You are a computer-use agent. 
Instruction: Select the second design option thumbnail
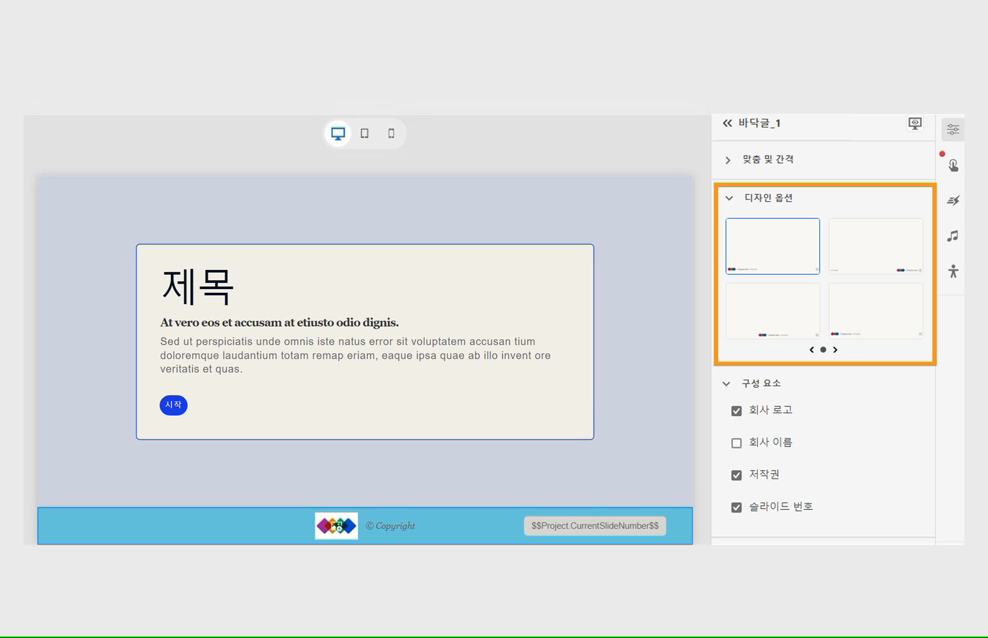[x=876, y=246]
